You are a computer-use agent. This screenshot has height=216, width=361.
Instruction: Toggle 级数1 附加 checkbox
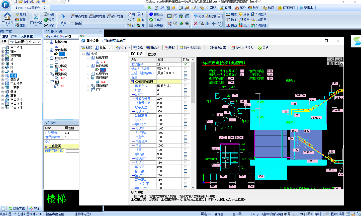click(x=186, y=90)
